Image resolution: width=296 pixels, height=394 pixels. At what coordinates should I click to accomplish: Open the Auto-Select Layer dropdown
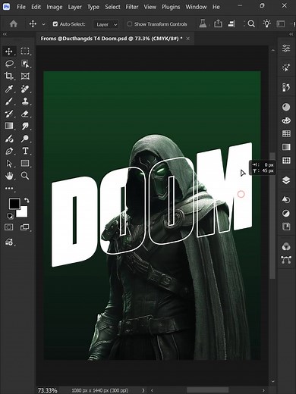[106, 24]
